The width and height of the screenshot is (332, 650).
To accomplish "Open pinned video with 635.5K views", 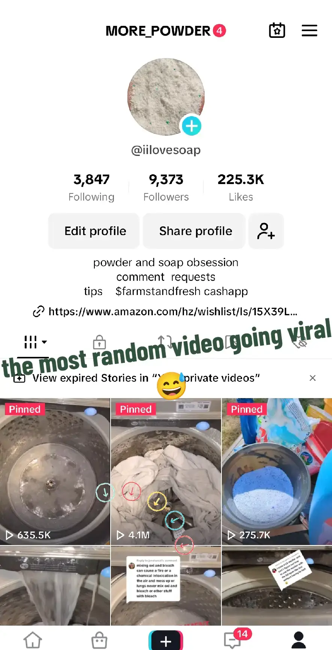I will [55, 472].
